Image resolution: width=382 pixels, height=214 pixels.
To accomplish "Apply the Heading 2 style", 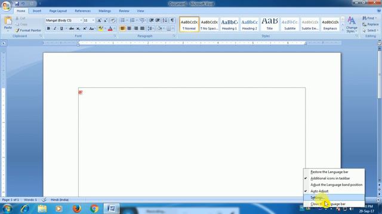I will pyautogui.click(x=249, y=24).
